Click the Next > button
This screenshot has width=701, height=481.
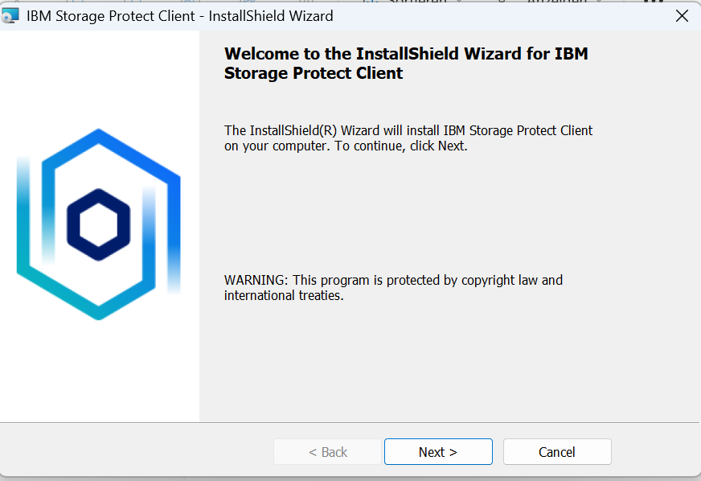tap(438, 452)
